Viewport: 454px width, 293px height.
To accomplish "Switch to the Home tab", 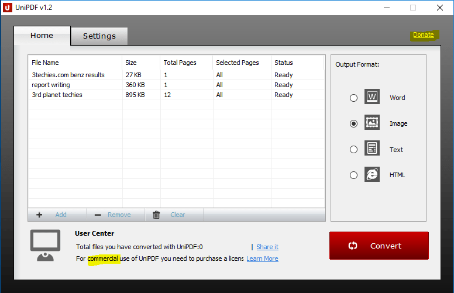I will click(x=42, y=36).
